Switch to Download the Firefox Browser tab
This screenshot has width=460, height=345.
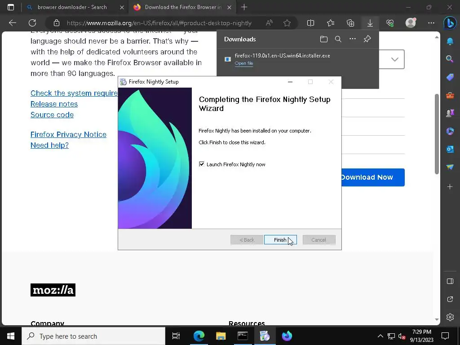(183, 7)
